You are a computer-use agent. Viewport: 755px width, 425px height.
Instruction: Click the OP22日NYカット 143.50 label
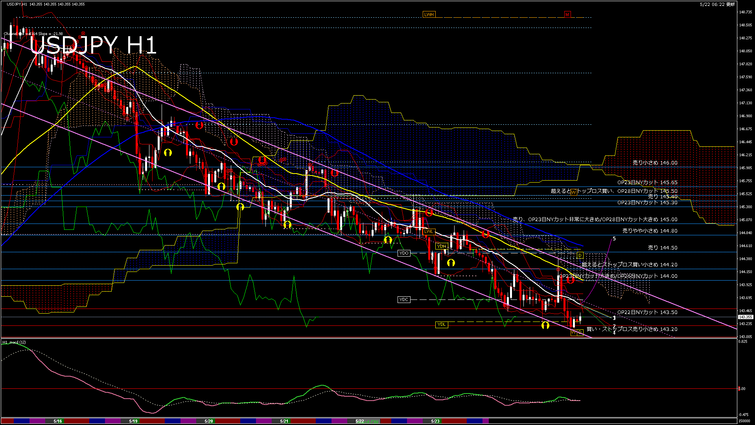[647, 312]
